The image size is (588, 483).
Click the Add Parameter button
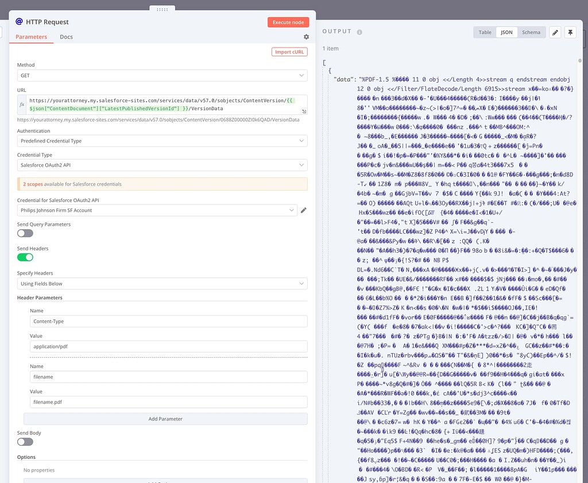point(165,419)
